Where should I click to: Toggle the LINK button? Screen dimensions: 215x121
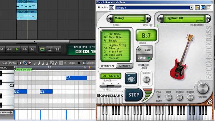[x=151, y=25]
